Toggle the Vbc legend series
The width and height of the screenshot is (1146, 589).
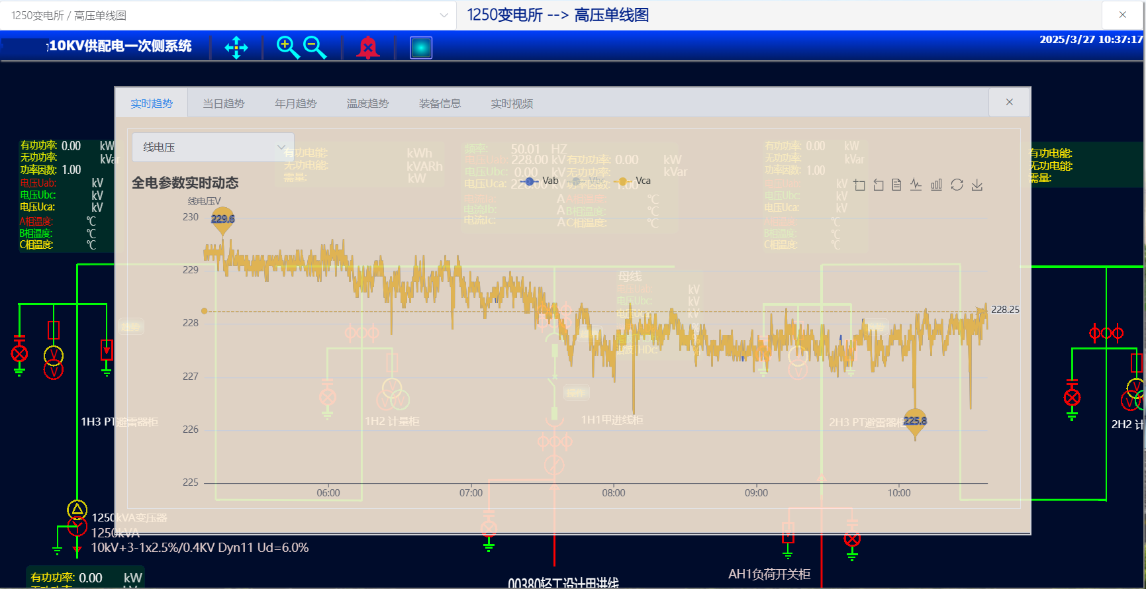588,181
